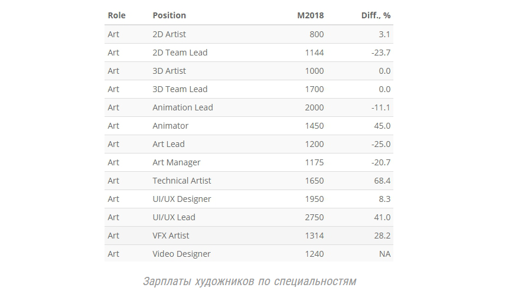Click the 2D Team Lead position
The width and height of the screenshot is (505, 294).
click(x=180, y=53)
